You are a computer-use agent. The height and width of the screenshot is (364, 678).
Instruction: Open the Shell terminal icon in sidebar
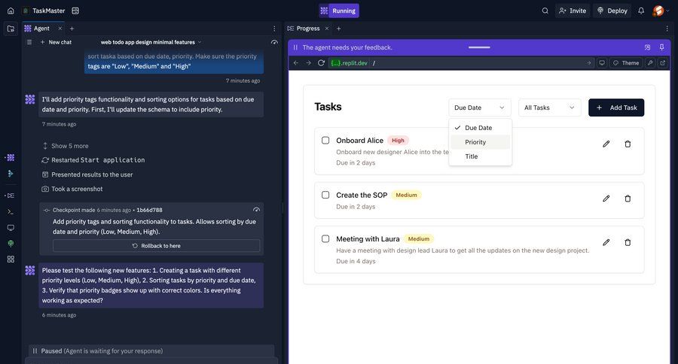[11, 211]
